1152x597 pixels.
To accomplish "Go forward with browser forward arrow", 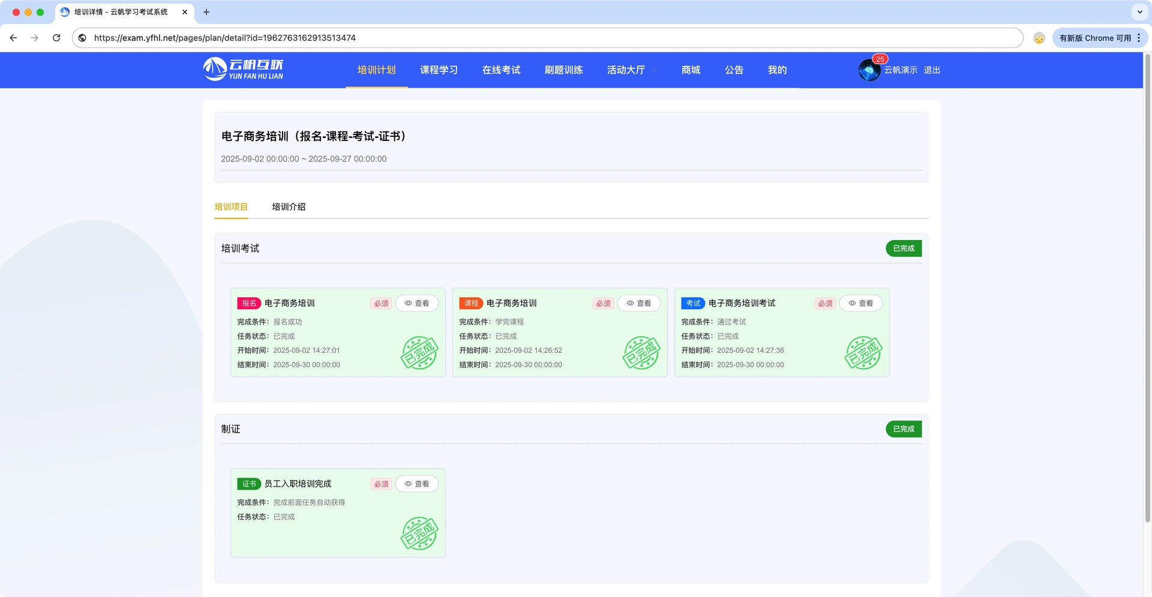I will [35, 38].
